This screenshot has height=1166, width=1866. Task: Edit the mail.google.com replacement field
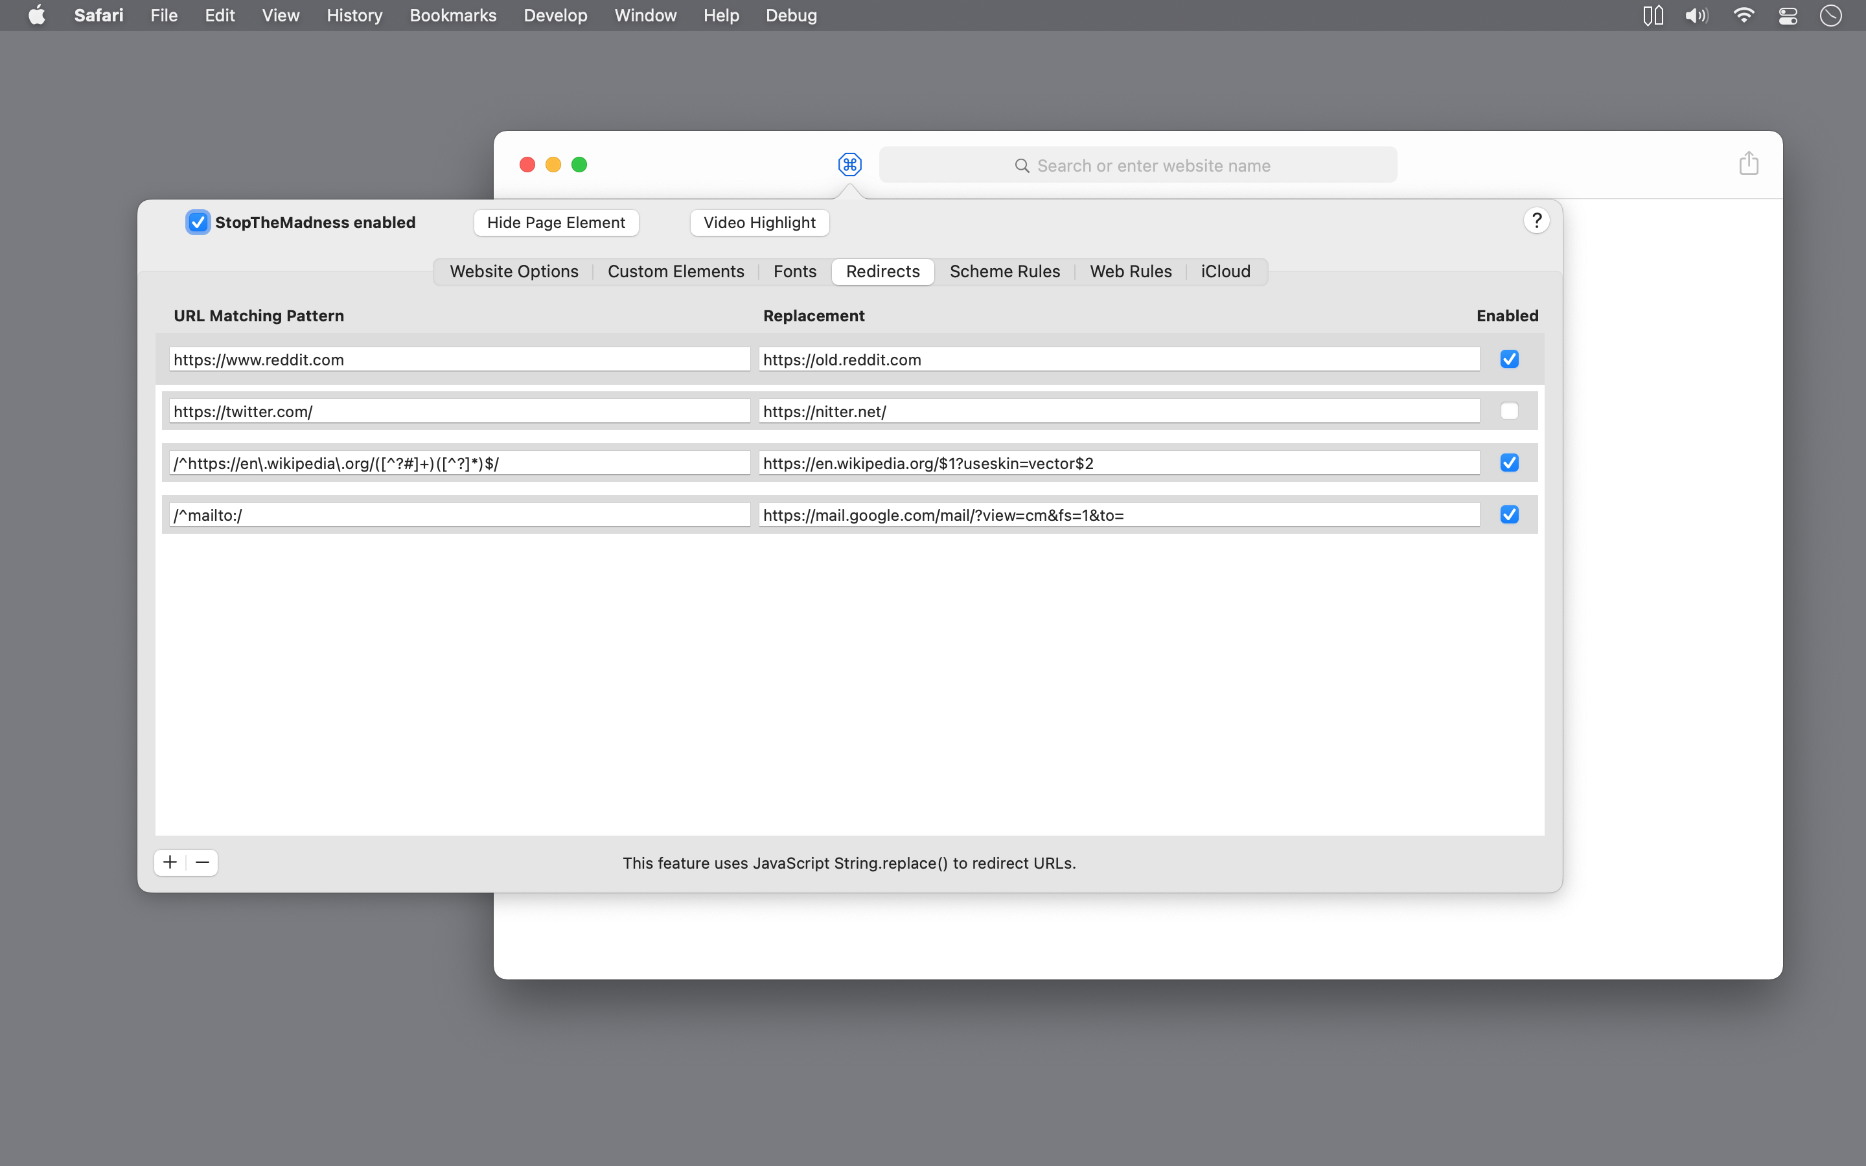(x=1119, y=514)
